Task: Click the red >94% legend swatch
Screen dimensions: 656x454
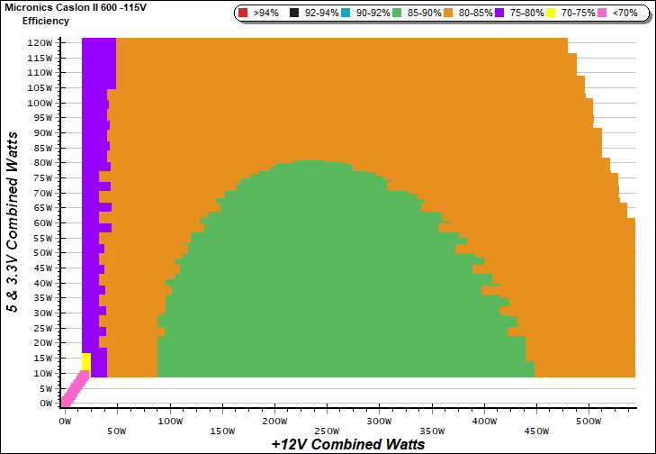Action: point(243,14)
